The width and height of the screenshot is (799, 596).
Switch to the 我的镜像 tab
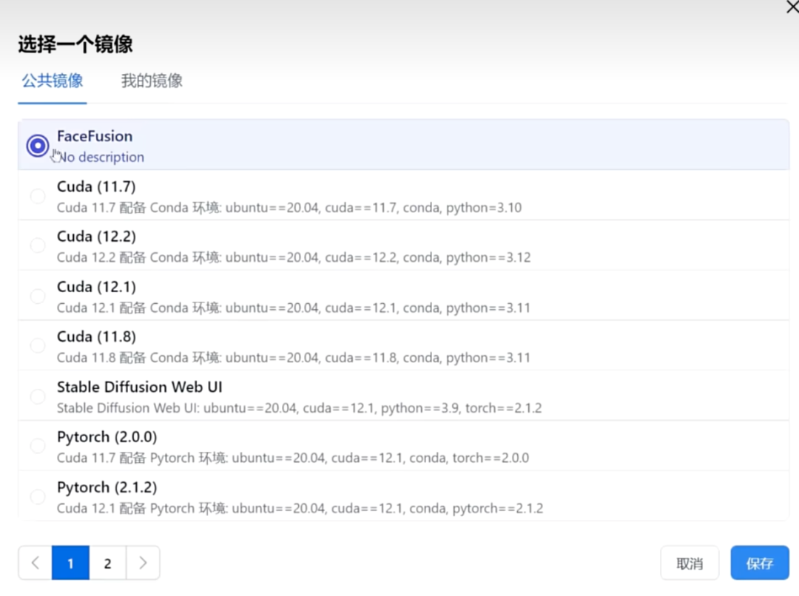click(x=151, y=81)
